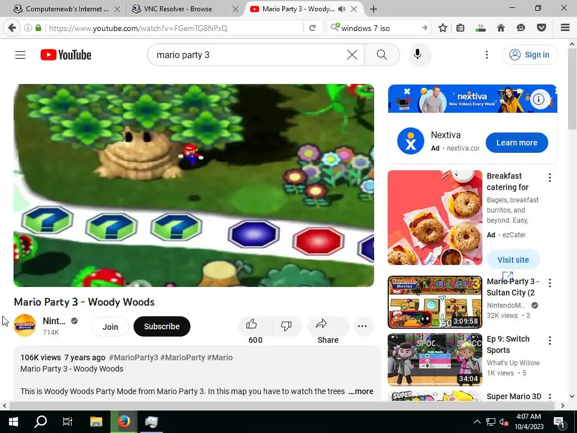Screen dimensions: 577x433
Task: Clear the YouTube search box text
Action: click(x=352, y=55)
